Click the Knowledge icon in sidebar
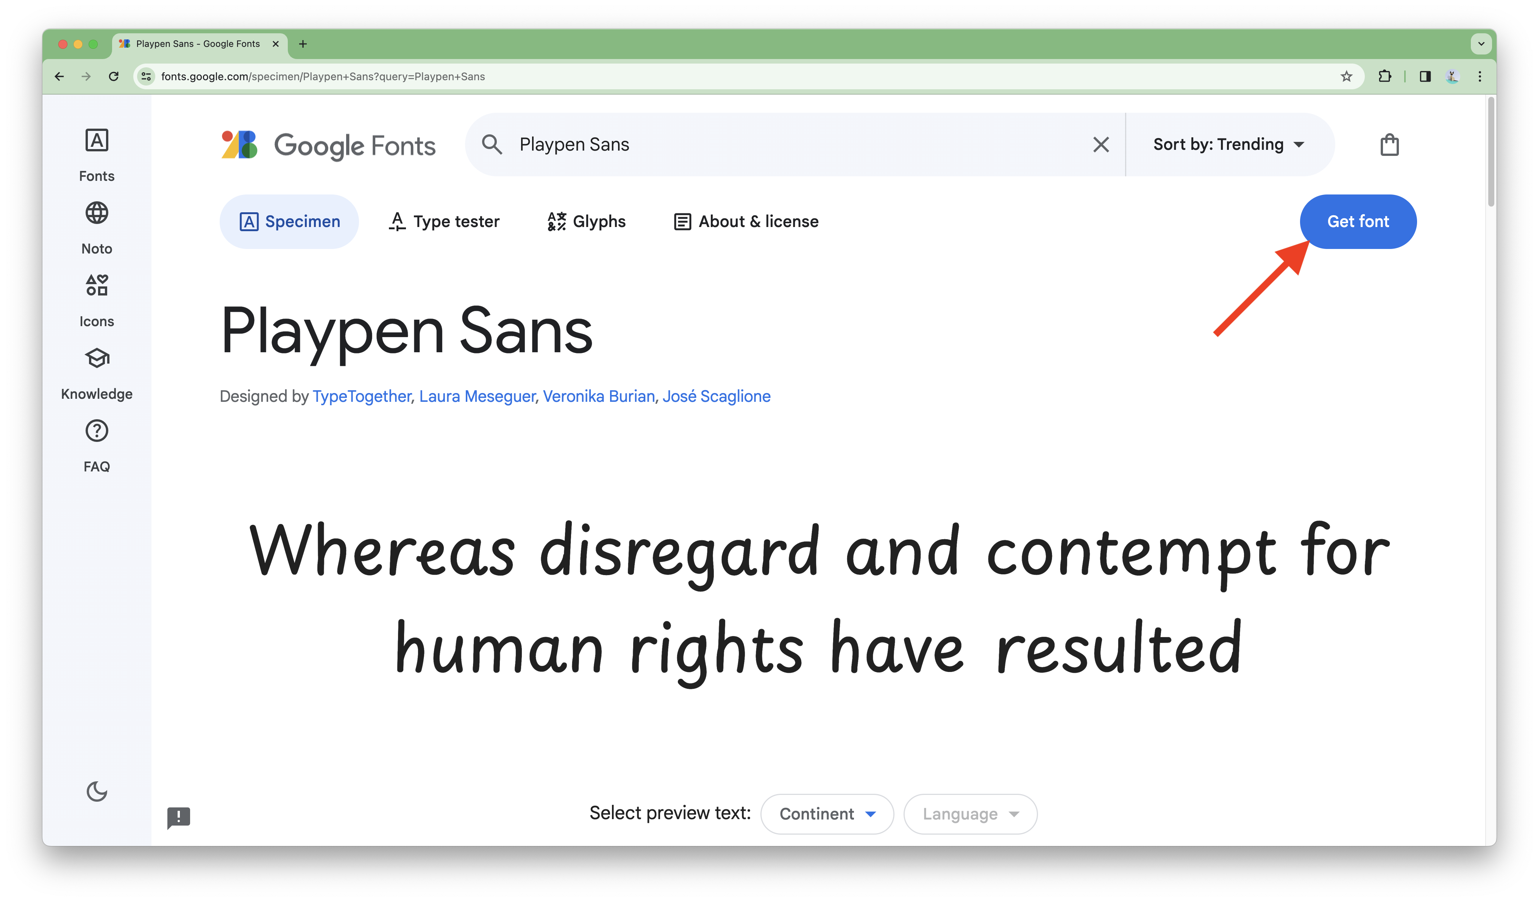1539x902 pixels. coord(97,358)
